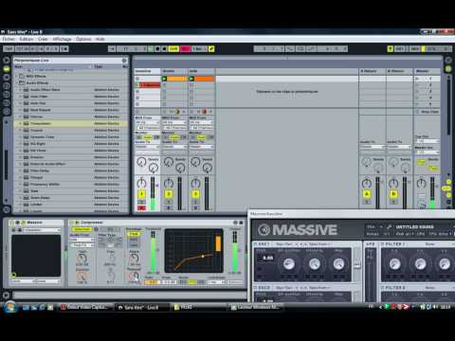This screenshot has height=341, width=455.
Task: Disarm the red record arm on track 1
Action: 141,207
